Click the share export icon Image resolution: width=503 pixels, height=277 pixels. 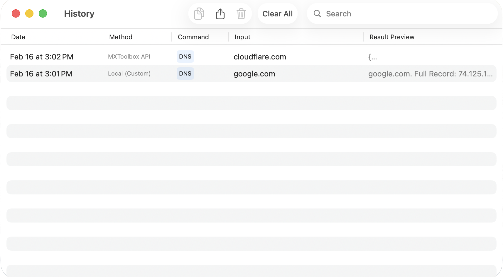coord(220,14)
